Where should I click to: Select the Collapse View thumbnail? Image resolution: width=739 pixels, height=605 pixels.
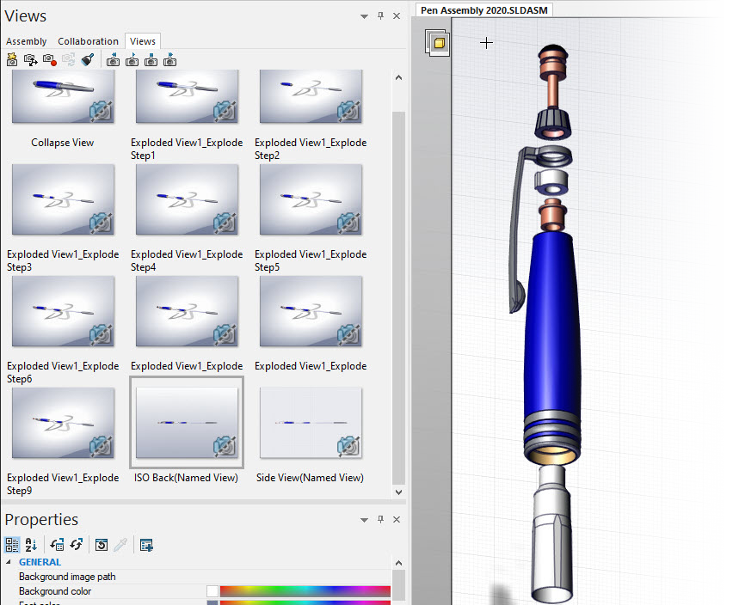pyautogui.click(x=63, y=96)
